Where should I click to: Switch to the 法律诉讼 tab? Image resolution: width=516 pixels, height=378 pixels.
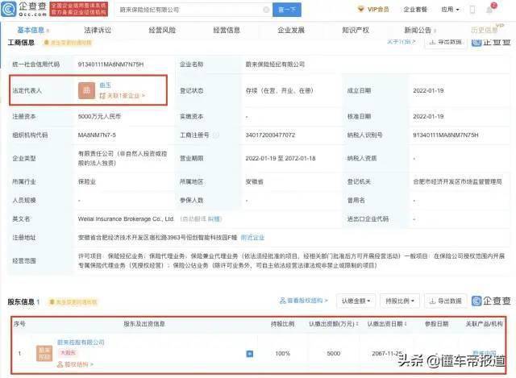[x=97, y=30]
